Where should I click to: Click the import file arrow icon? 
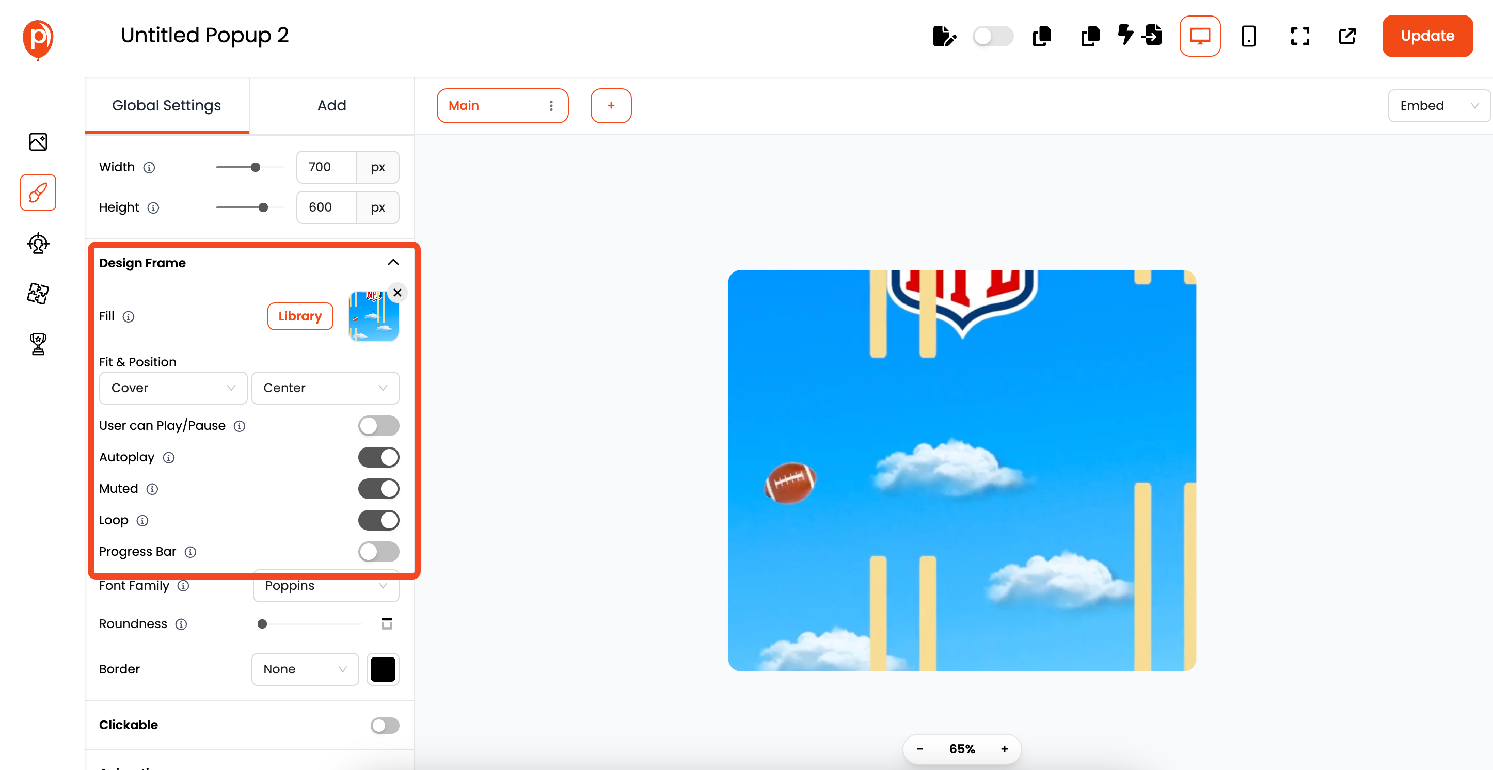coord(1152,35)
